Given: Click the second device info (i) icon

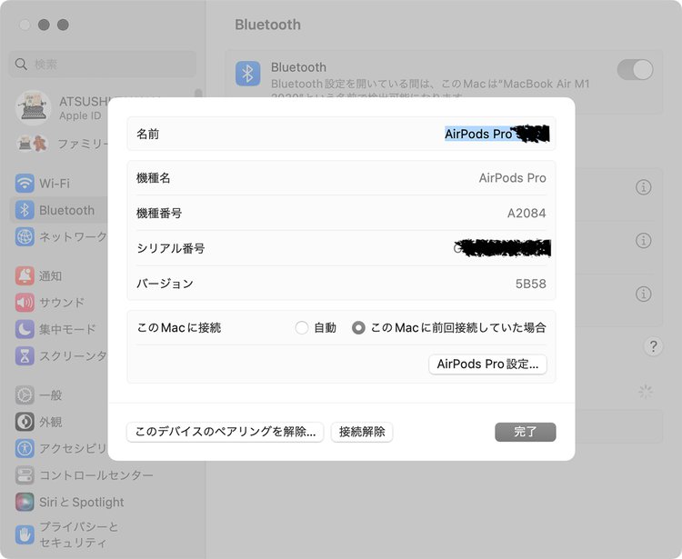Looking at the screenshot, I should coord(643,240).
